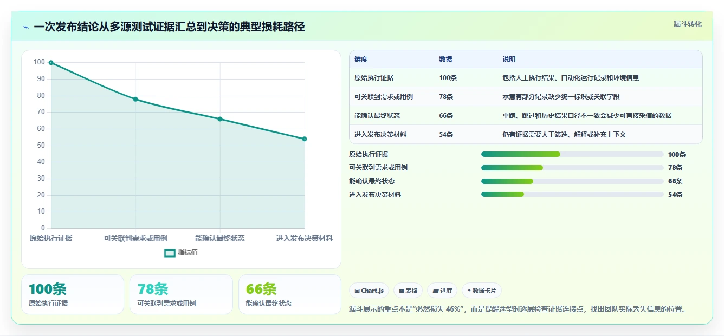
Task: Click the 100条 原始执行证据 stat card
Action: (x=73, y=294)
